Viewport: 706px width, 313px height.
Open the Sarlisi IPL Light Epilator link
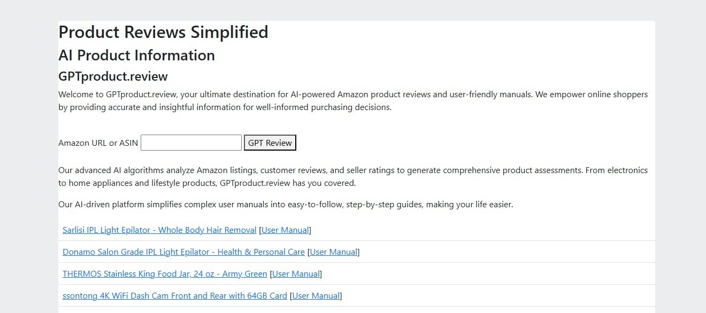[159, 230]
